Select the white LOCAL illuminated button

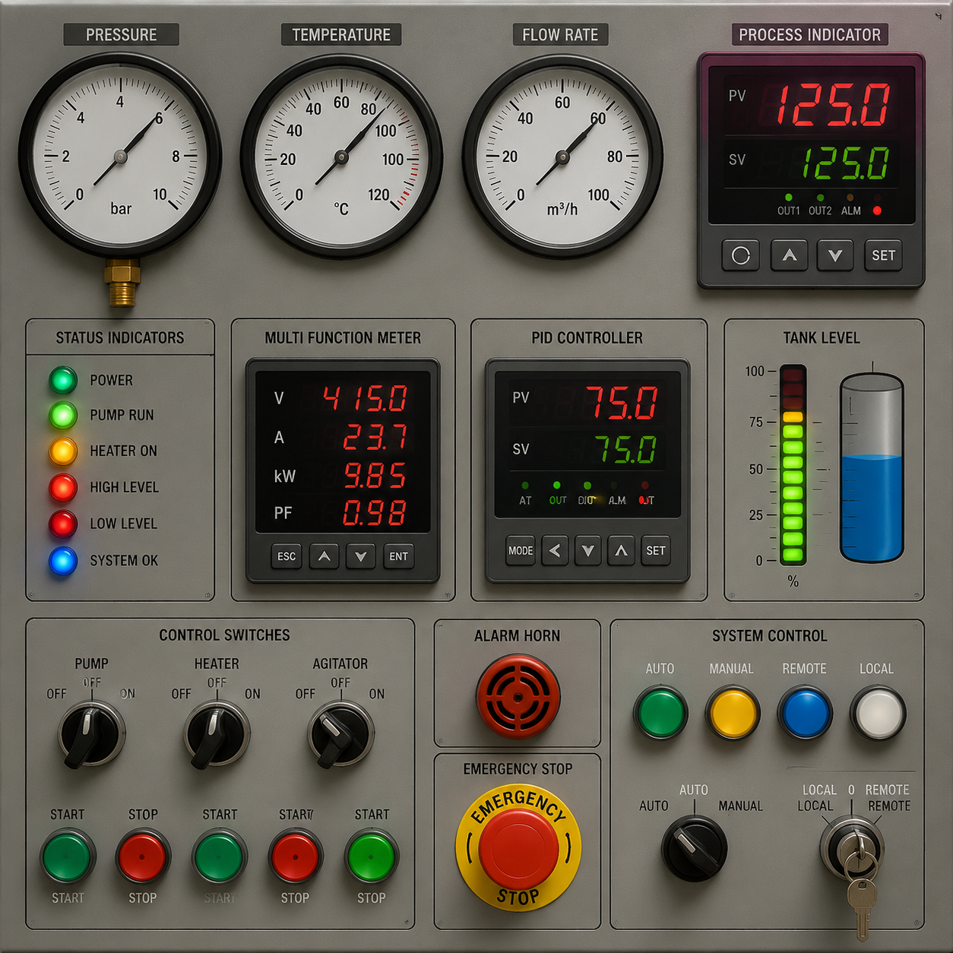tap(878, 713)
